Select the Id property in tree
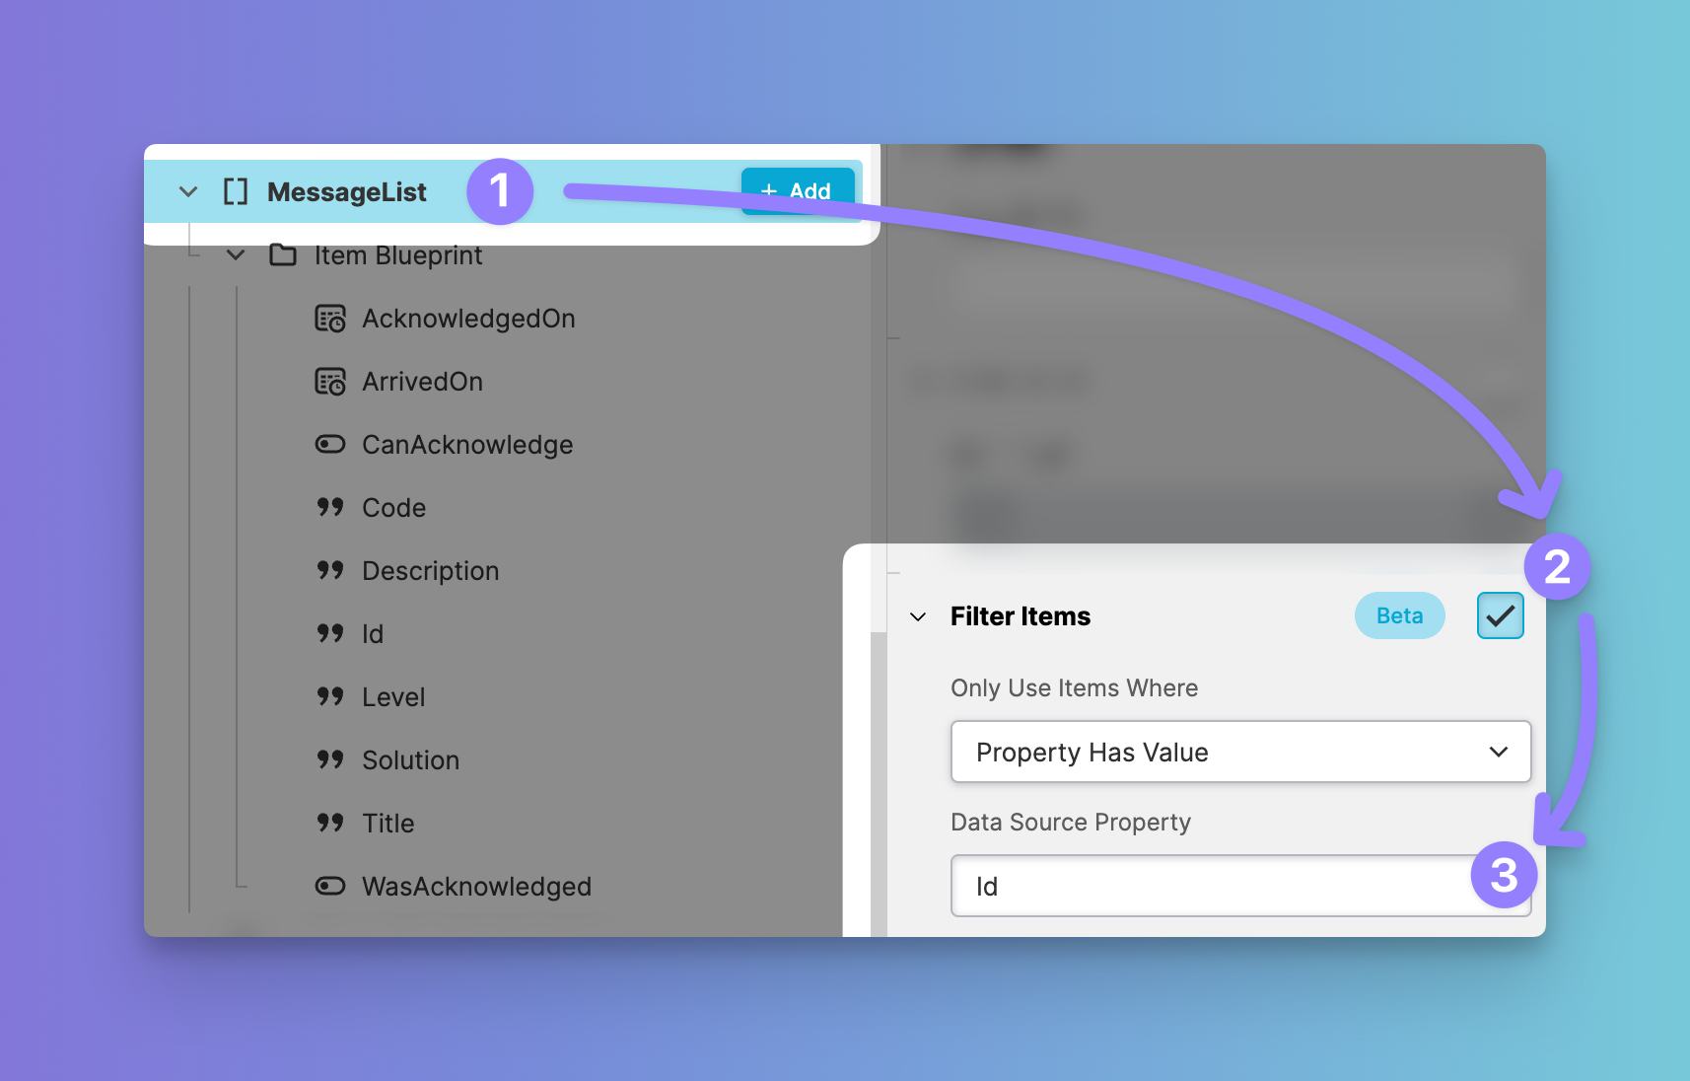Screen dimensions: 1690x1081 coord(373,634)
